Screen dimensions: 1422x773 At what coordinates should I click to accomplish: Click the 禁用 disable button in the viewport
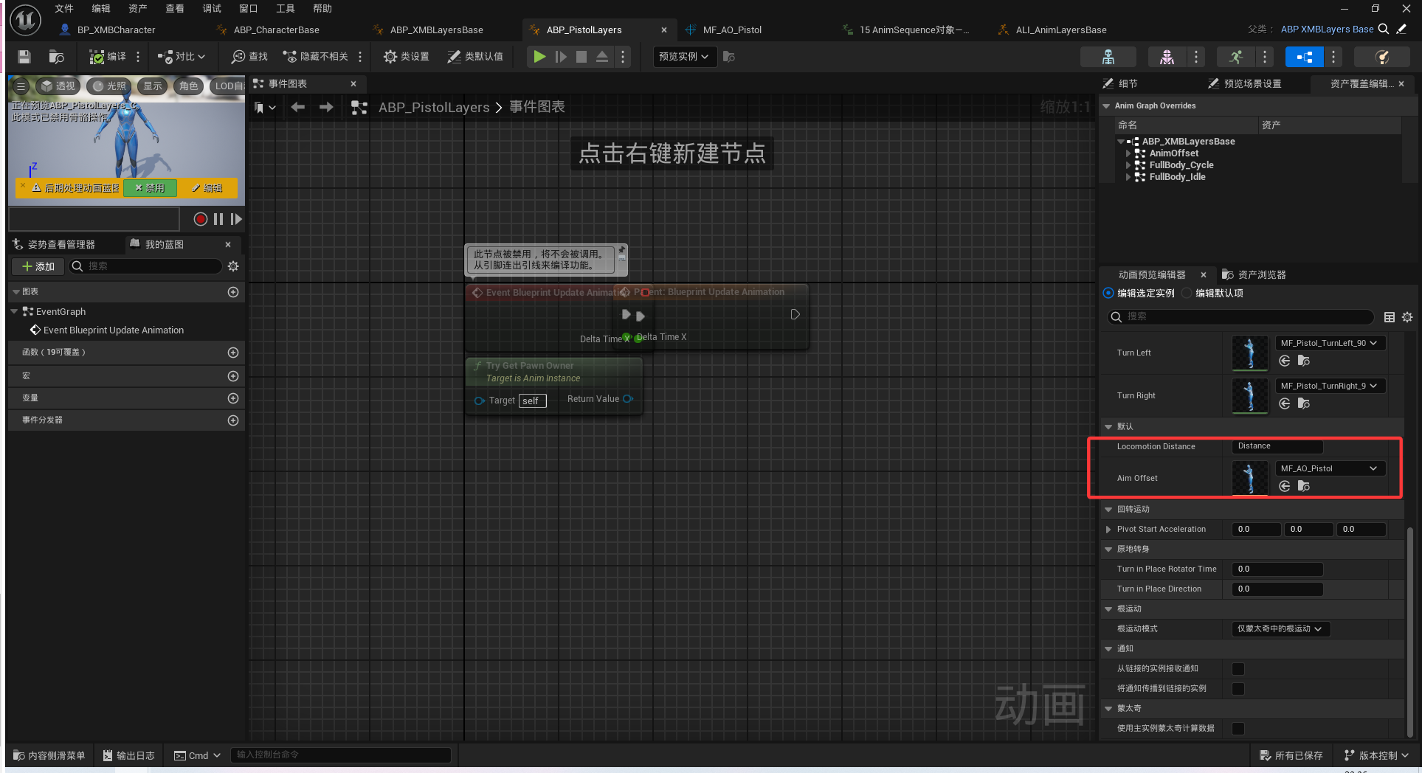pos(150,188)
